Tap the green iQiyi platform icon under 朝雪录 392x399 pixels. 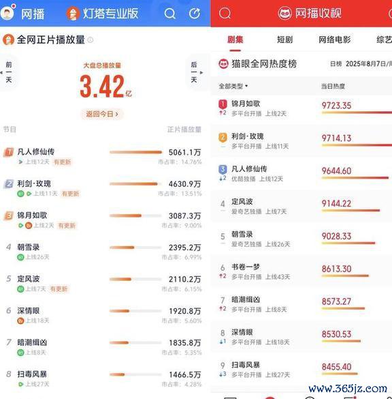coord(20,257)
